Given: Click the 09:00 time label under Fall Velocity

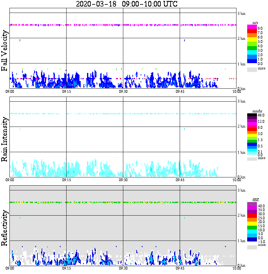Looking at the screenshot, I should [10, 92].
